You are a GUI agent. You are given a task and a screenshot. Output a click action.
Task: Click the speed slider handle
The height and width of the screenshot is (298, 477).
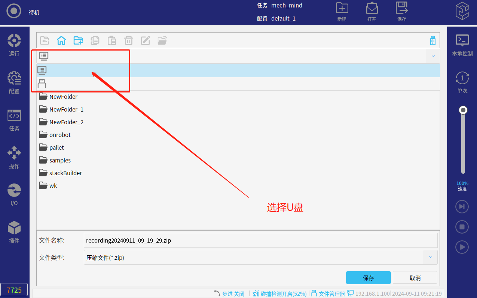coord(463,110)
